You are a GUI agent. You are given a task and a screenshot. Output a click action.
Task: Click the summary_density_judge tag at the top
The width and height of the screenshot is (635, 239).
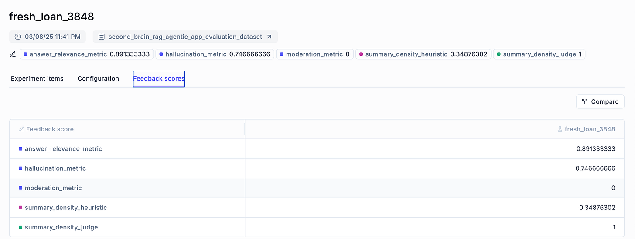point(539,54)
